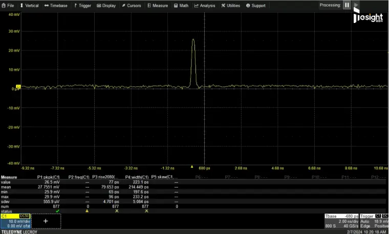The image size is (389, 234).
Task: Click the empty P10 measurement slot
Action: coord(320,177)
